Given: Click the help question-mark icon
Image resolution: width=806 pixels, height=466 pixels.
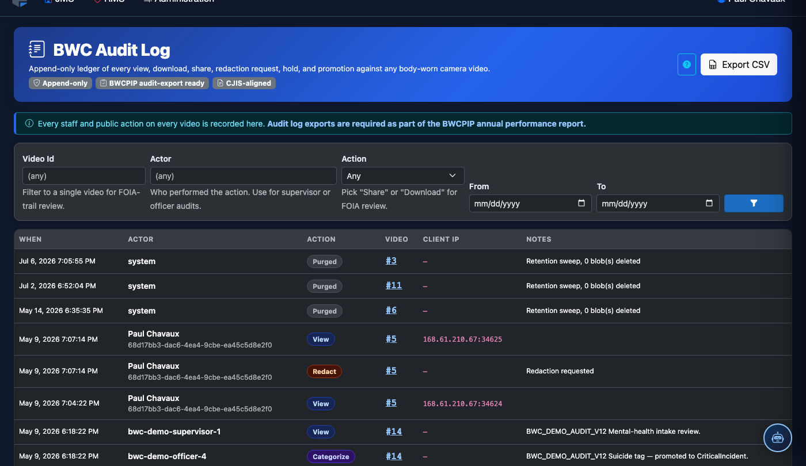Looking at the screenshot, I should point(687,64).
